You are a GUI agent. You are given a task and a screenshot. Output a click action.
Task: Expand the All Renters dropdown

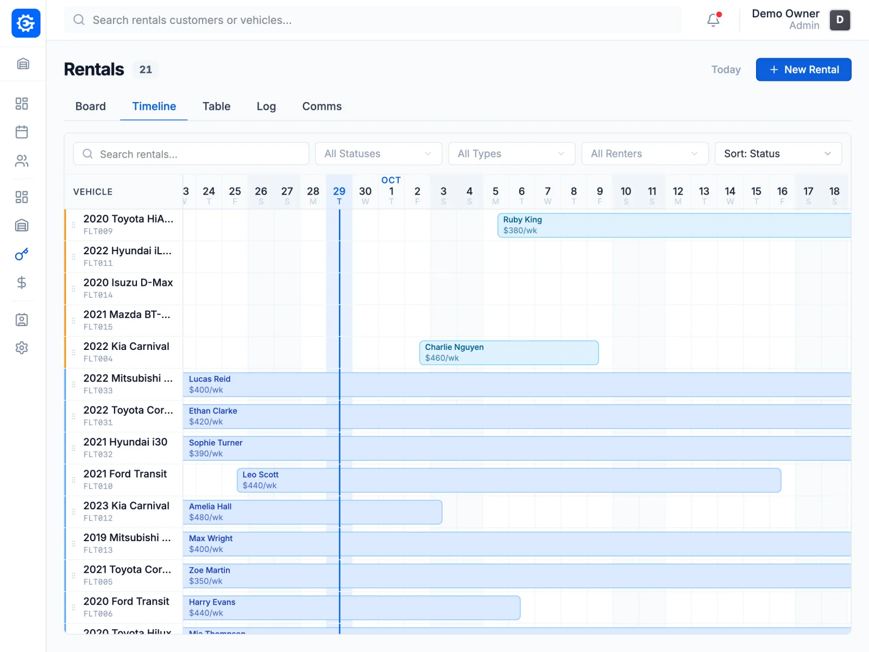point(645,154)
